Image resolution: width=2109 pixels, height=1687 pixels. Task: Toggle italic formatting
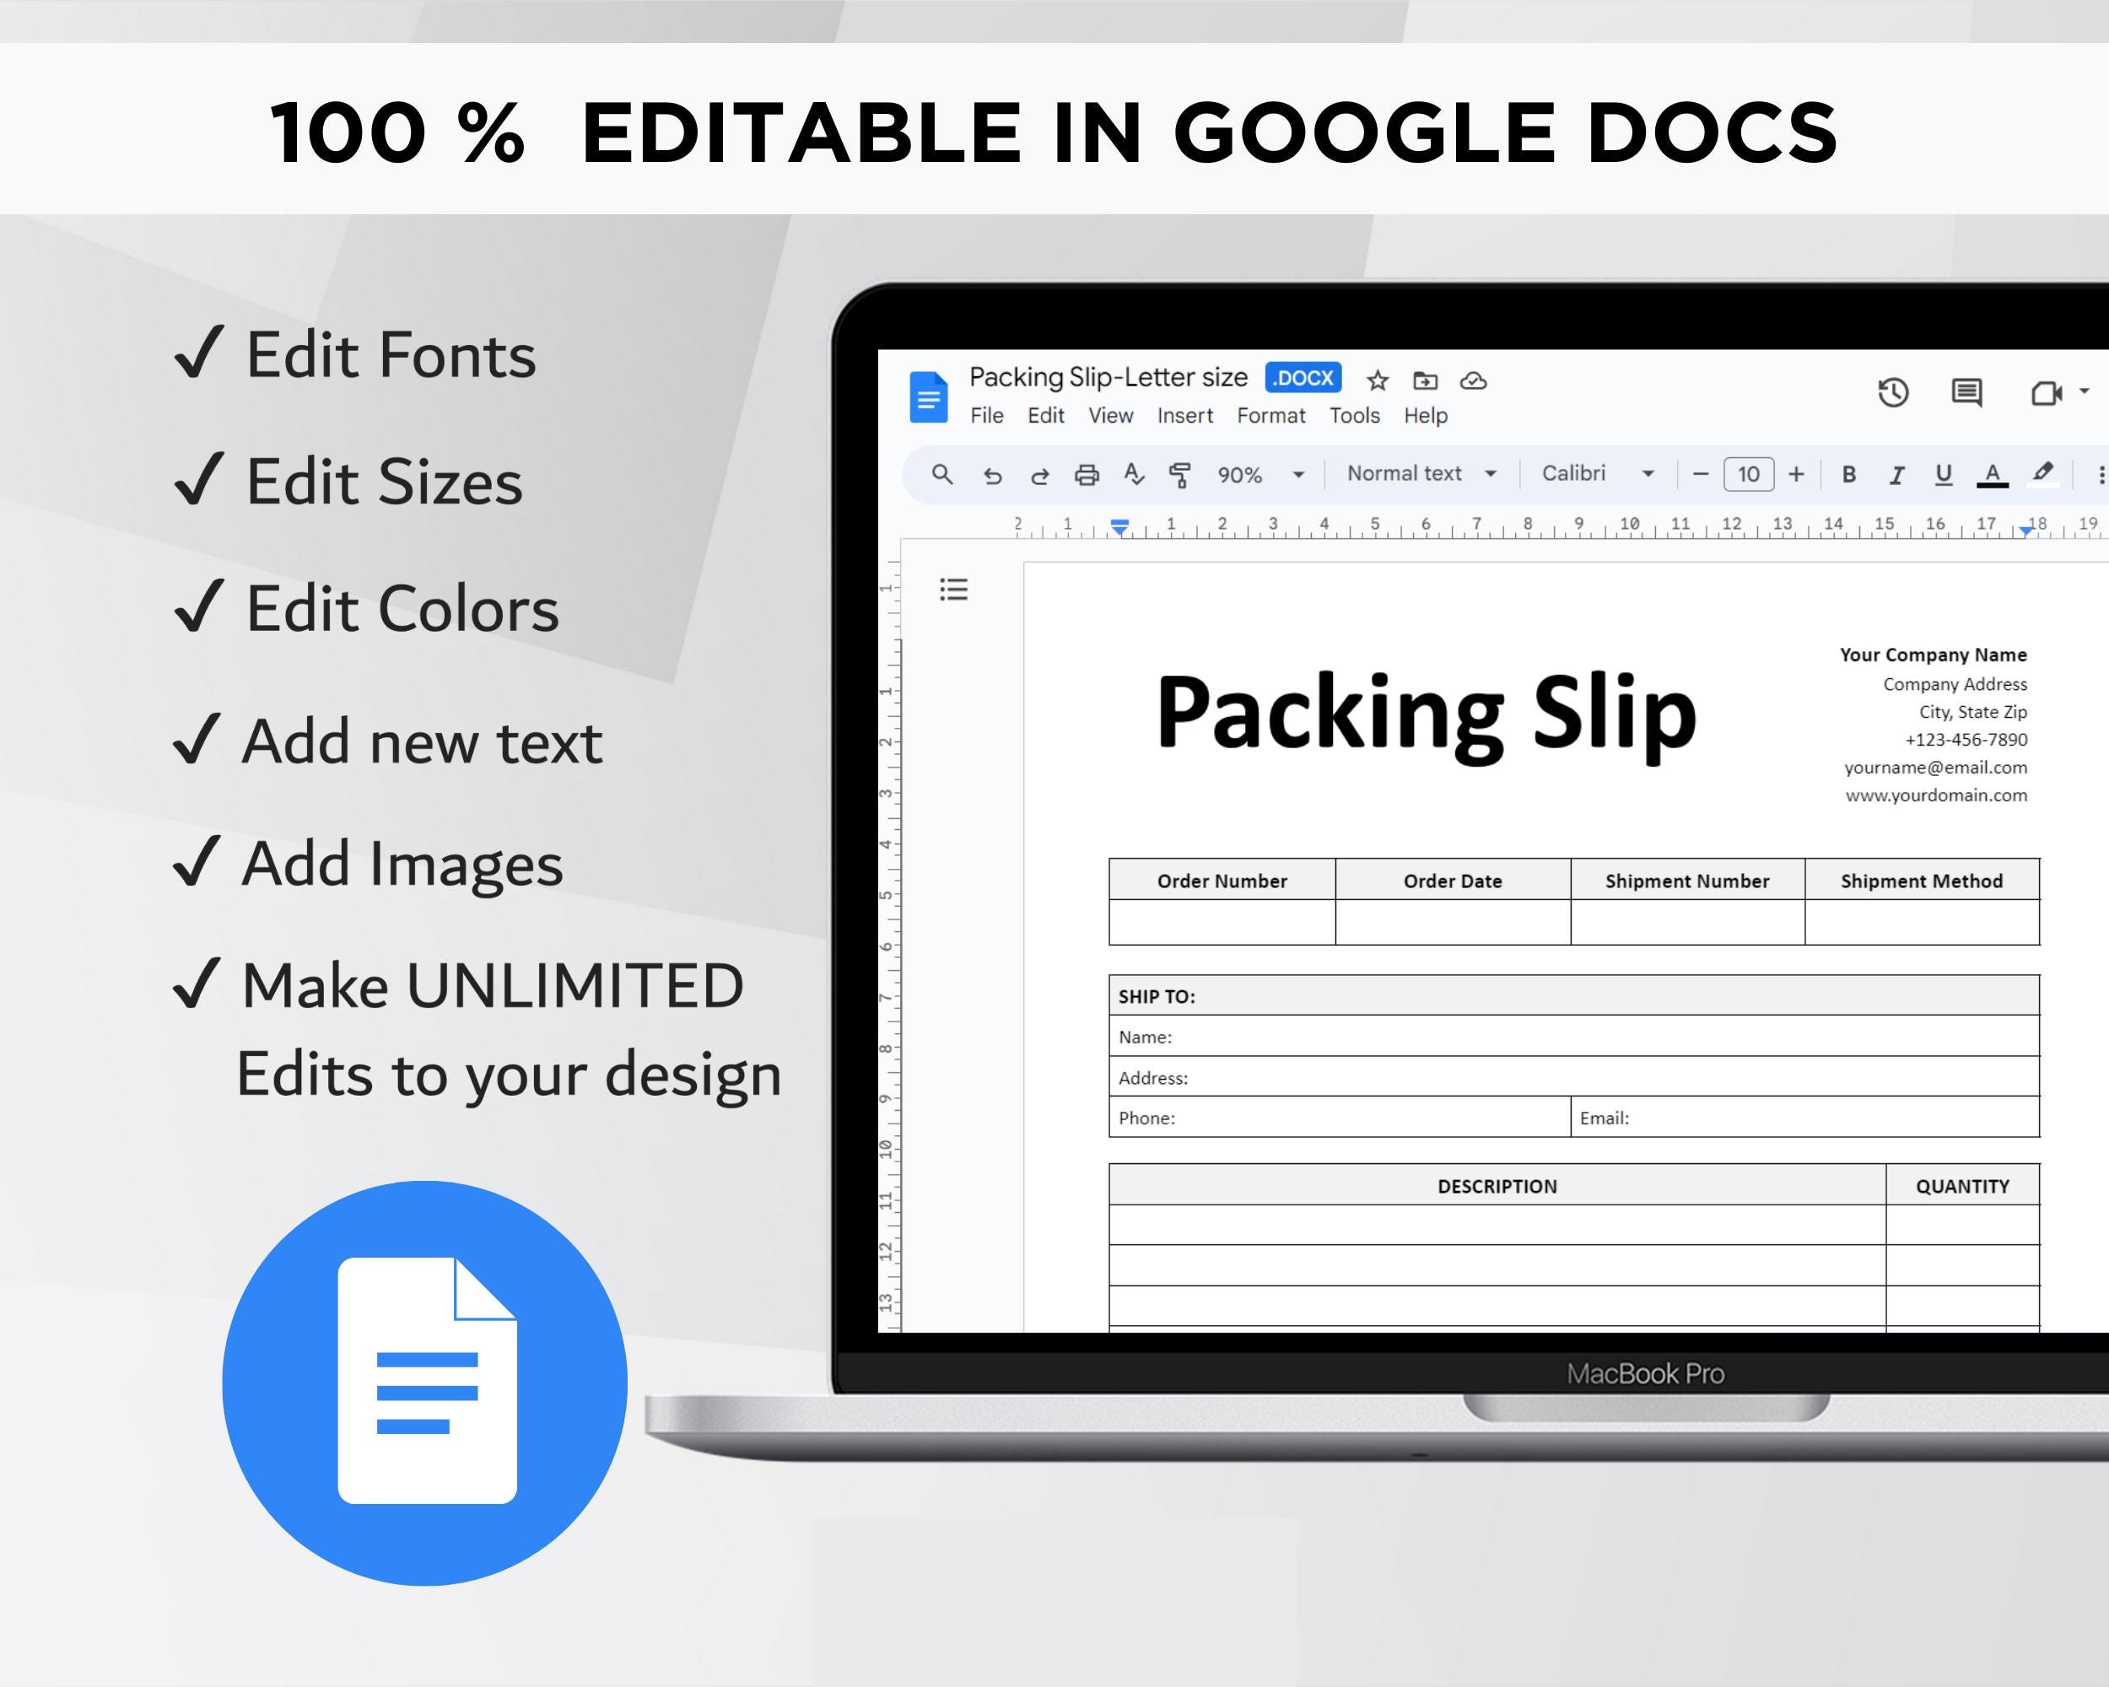point(1895,477)
